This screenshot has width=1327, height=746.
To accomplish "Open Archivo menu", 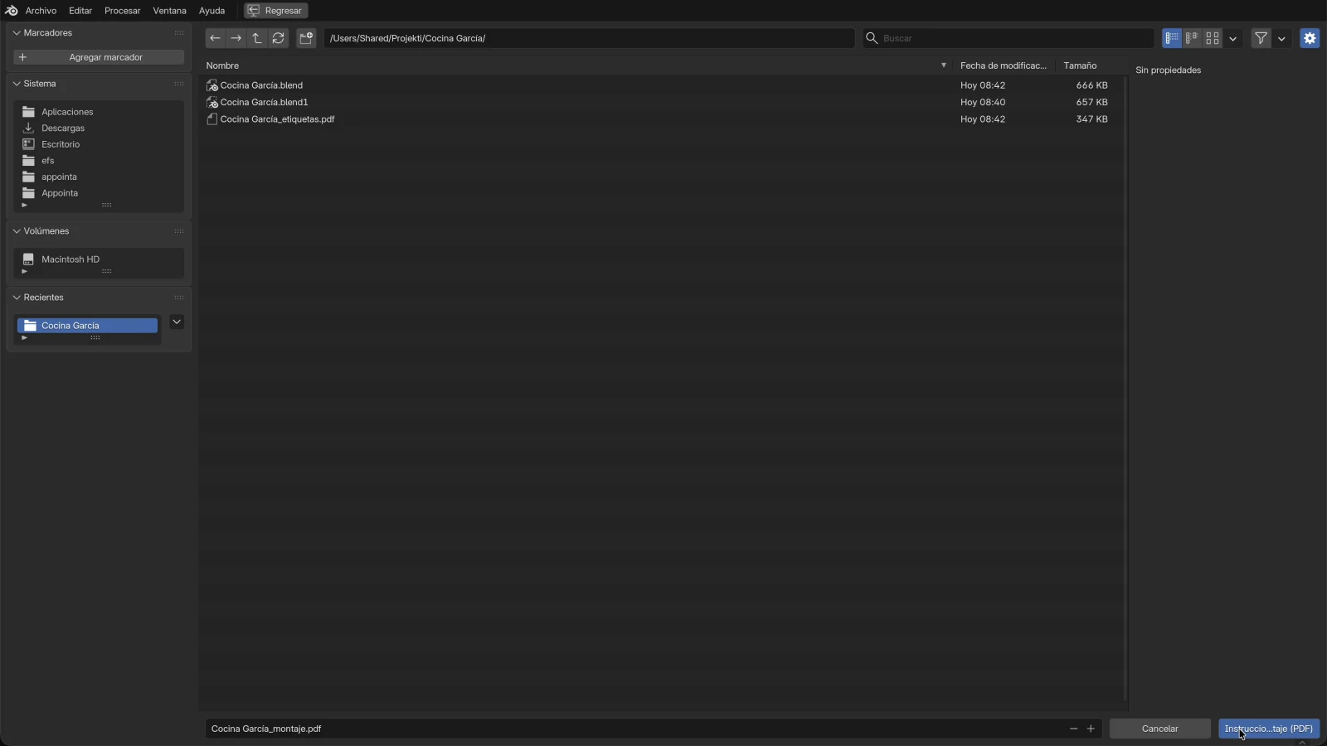I will tap(41, 11).
